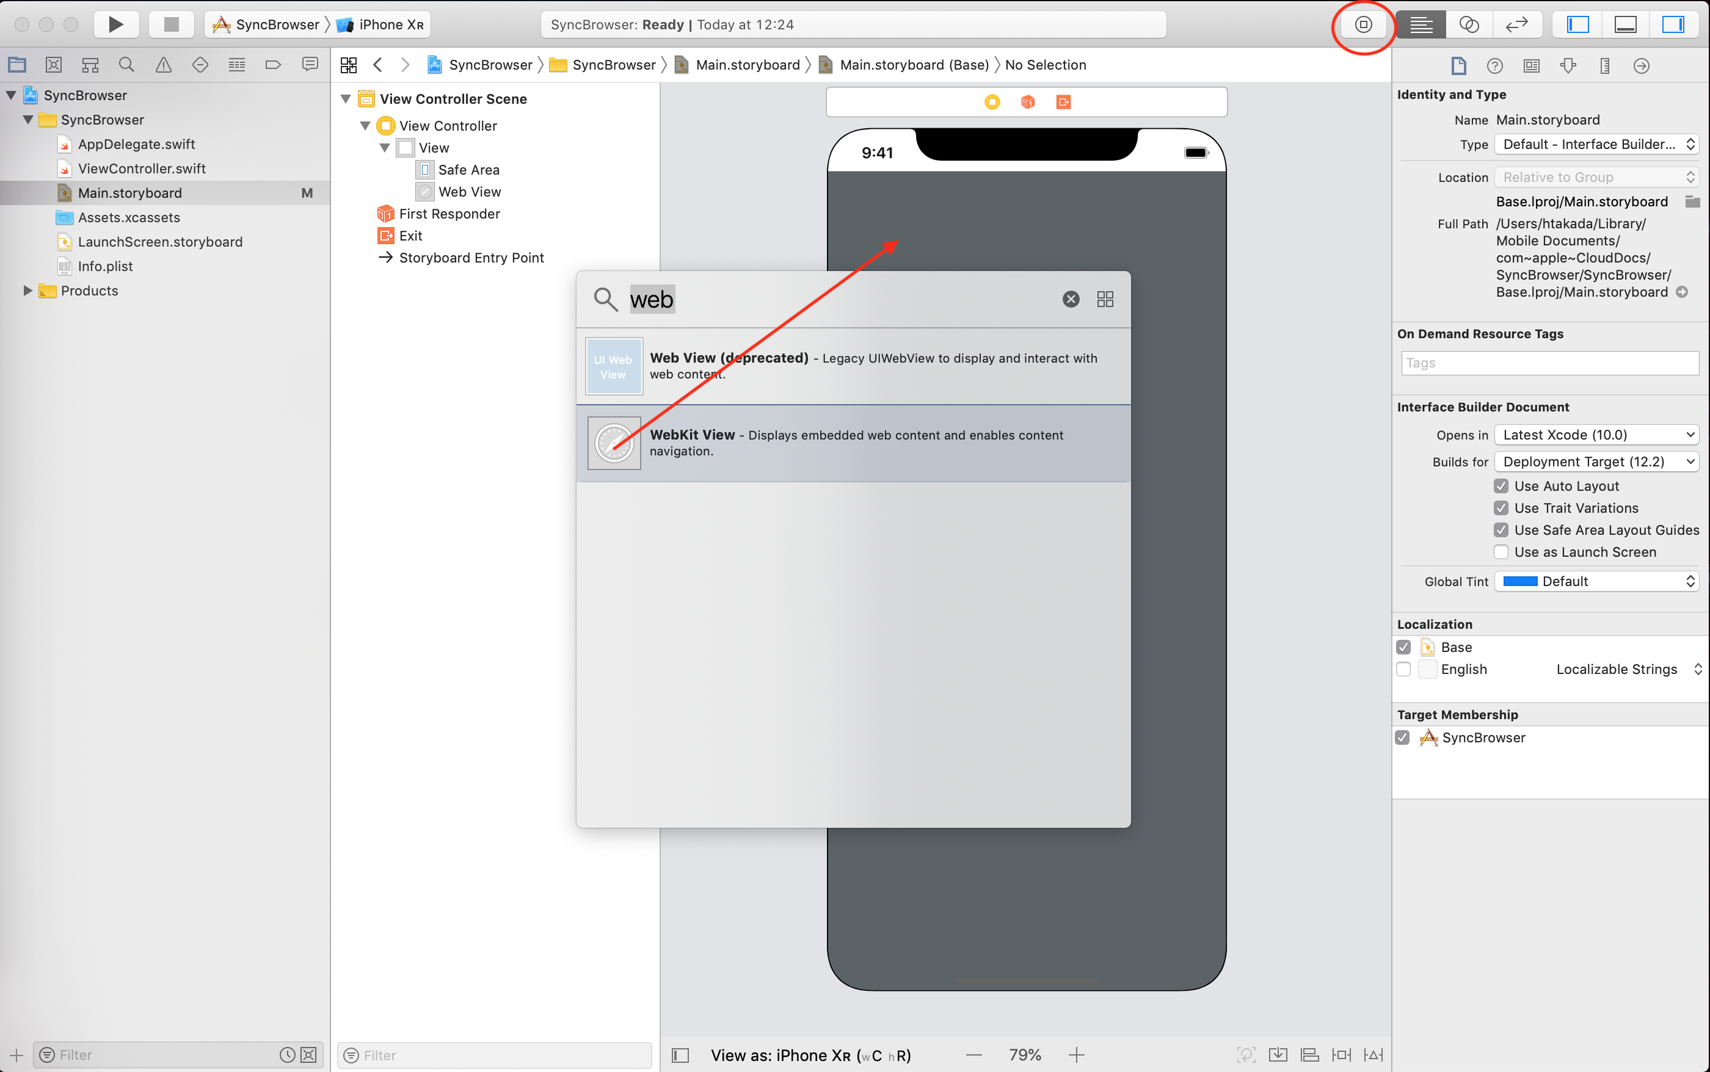Show the Assistant editor

point(1469,24)
